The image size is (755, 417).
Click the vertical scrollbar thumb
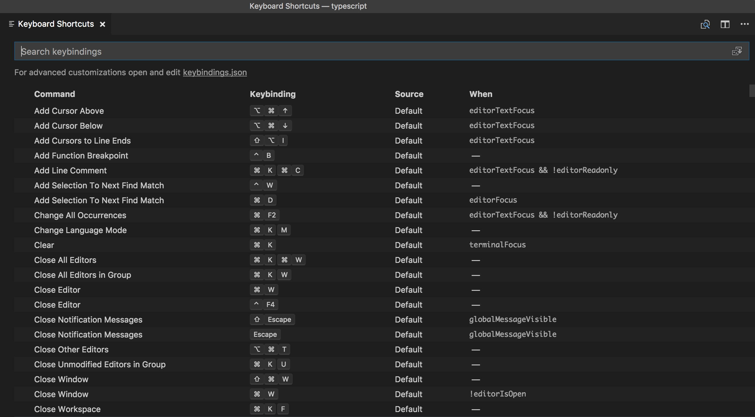click(752, 91)
